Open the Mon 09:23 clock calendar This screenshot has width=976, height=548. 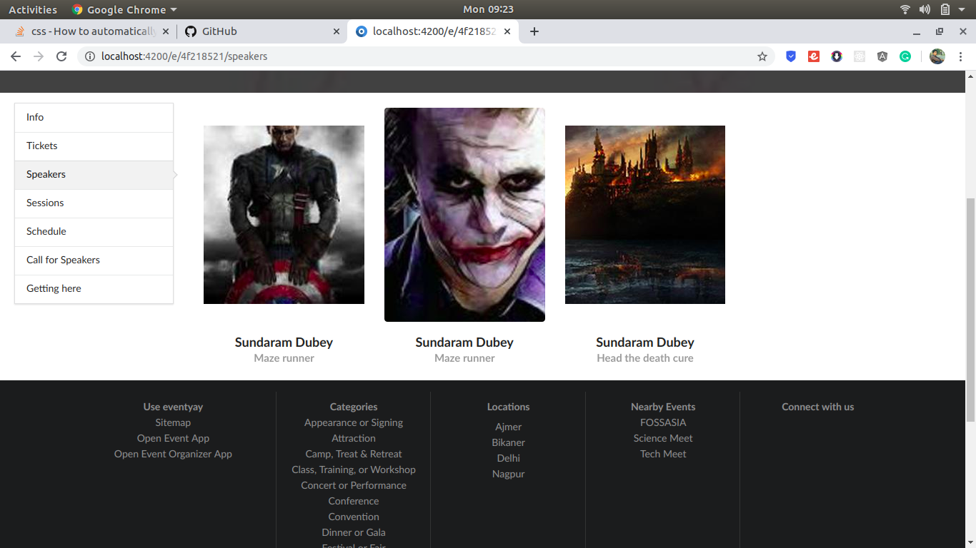[488, 9]
